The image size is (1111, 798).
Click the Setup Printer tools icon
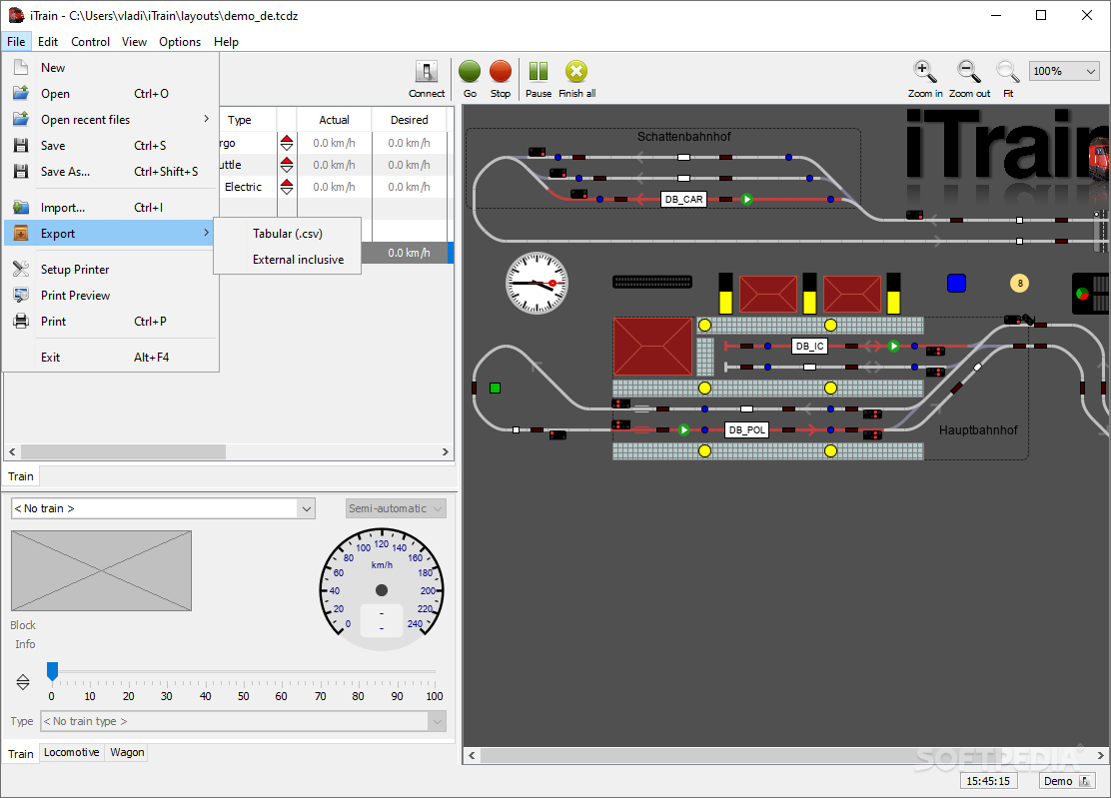[21, 269]
